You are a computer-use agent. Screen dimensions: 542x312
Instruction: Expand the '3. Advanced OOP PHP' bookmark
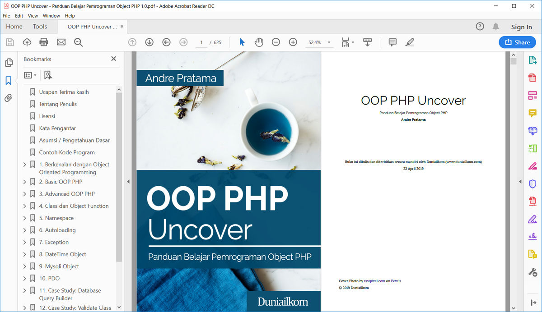tap(25, 194)
